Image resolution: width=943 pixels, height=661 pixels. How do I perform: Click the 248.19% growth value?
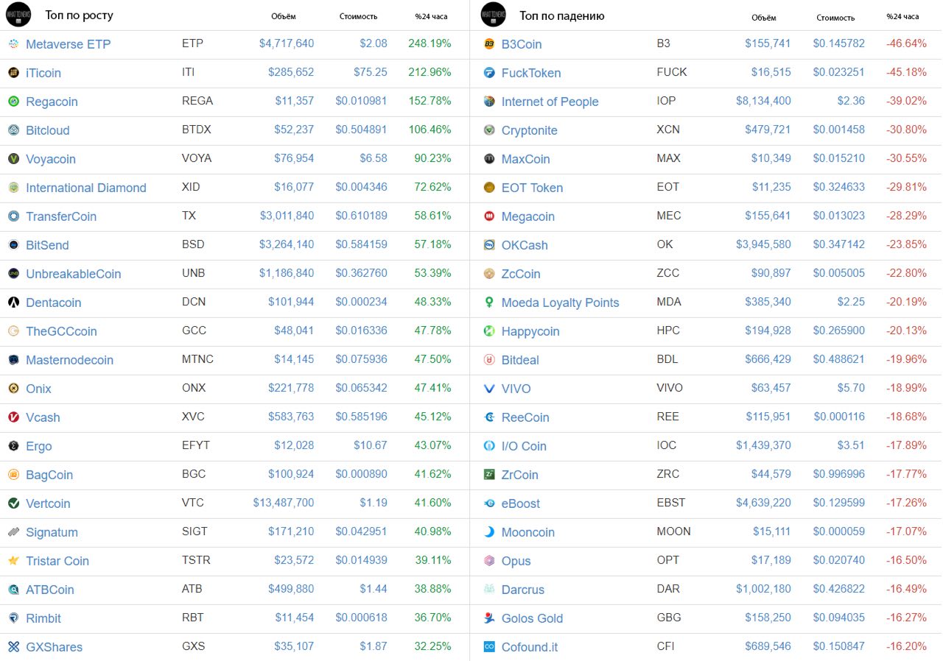430,43
